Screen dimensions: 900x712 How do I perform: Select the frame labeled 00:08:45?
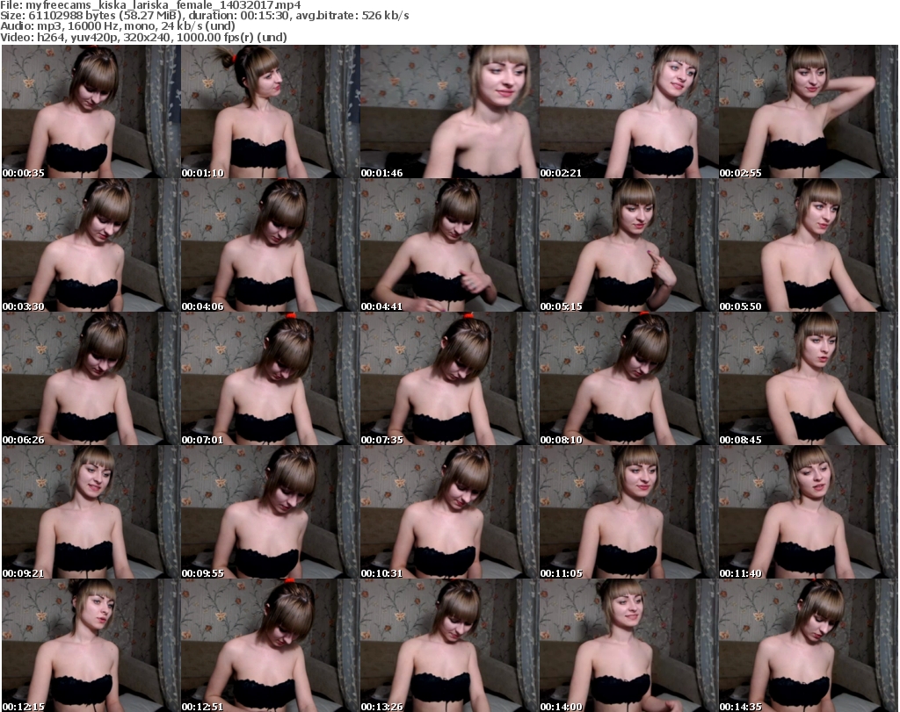tap(809, 379)
